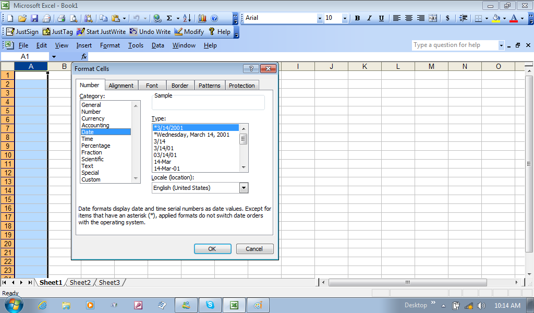Click the Sort Ascending icon
Viewport: 534px width, 313px height.
pos(187,18)
